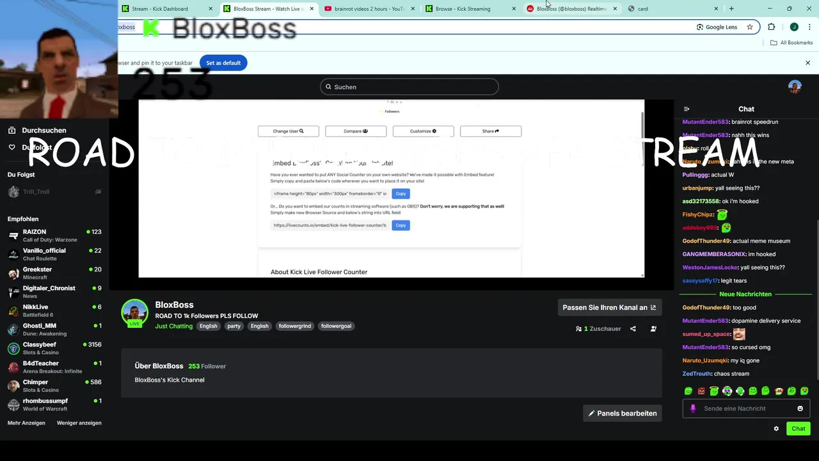Click Compare button in stream
The width and height of the screenshot is (819, 461).
[x=356, y=131]
